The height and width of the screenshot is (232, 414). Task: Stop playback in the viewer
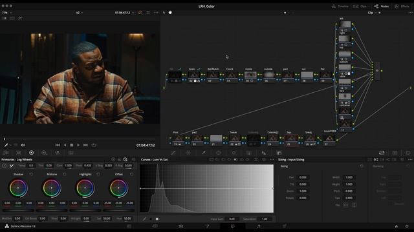click(x=72, y=145)
